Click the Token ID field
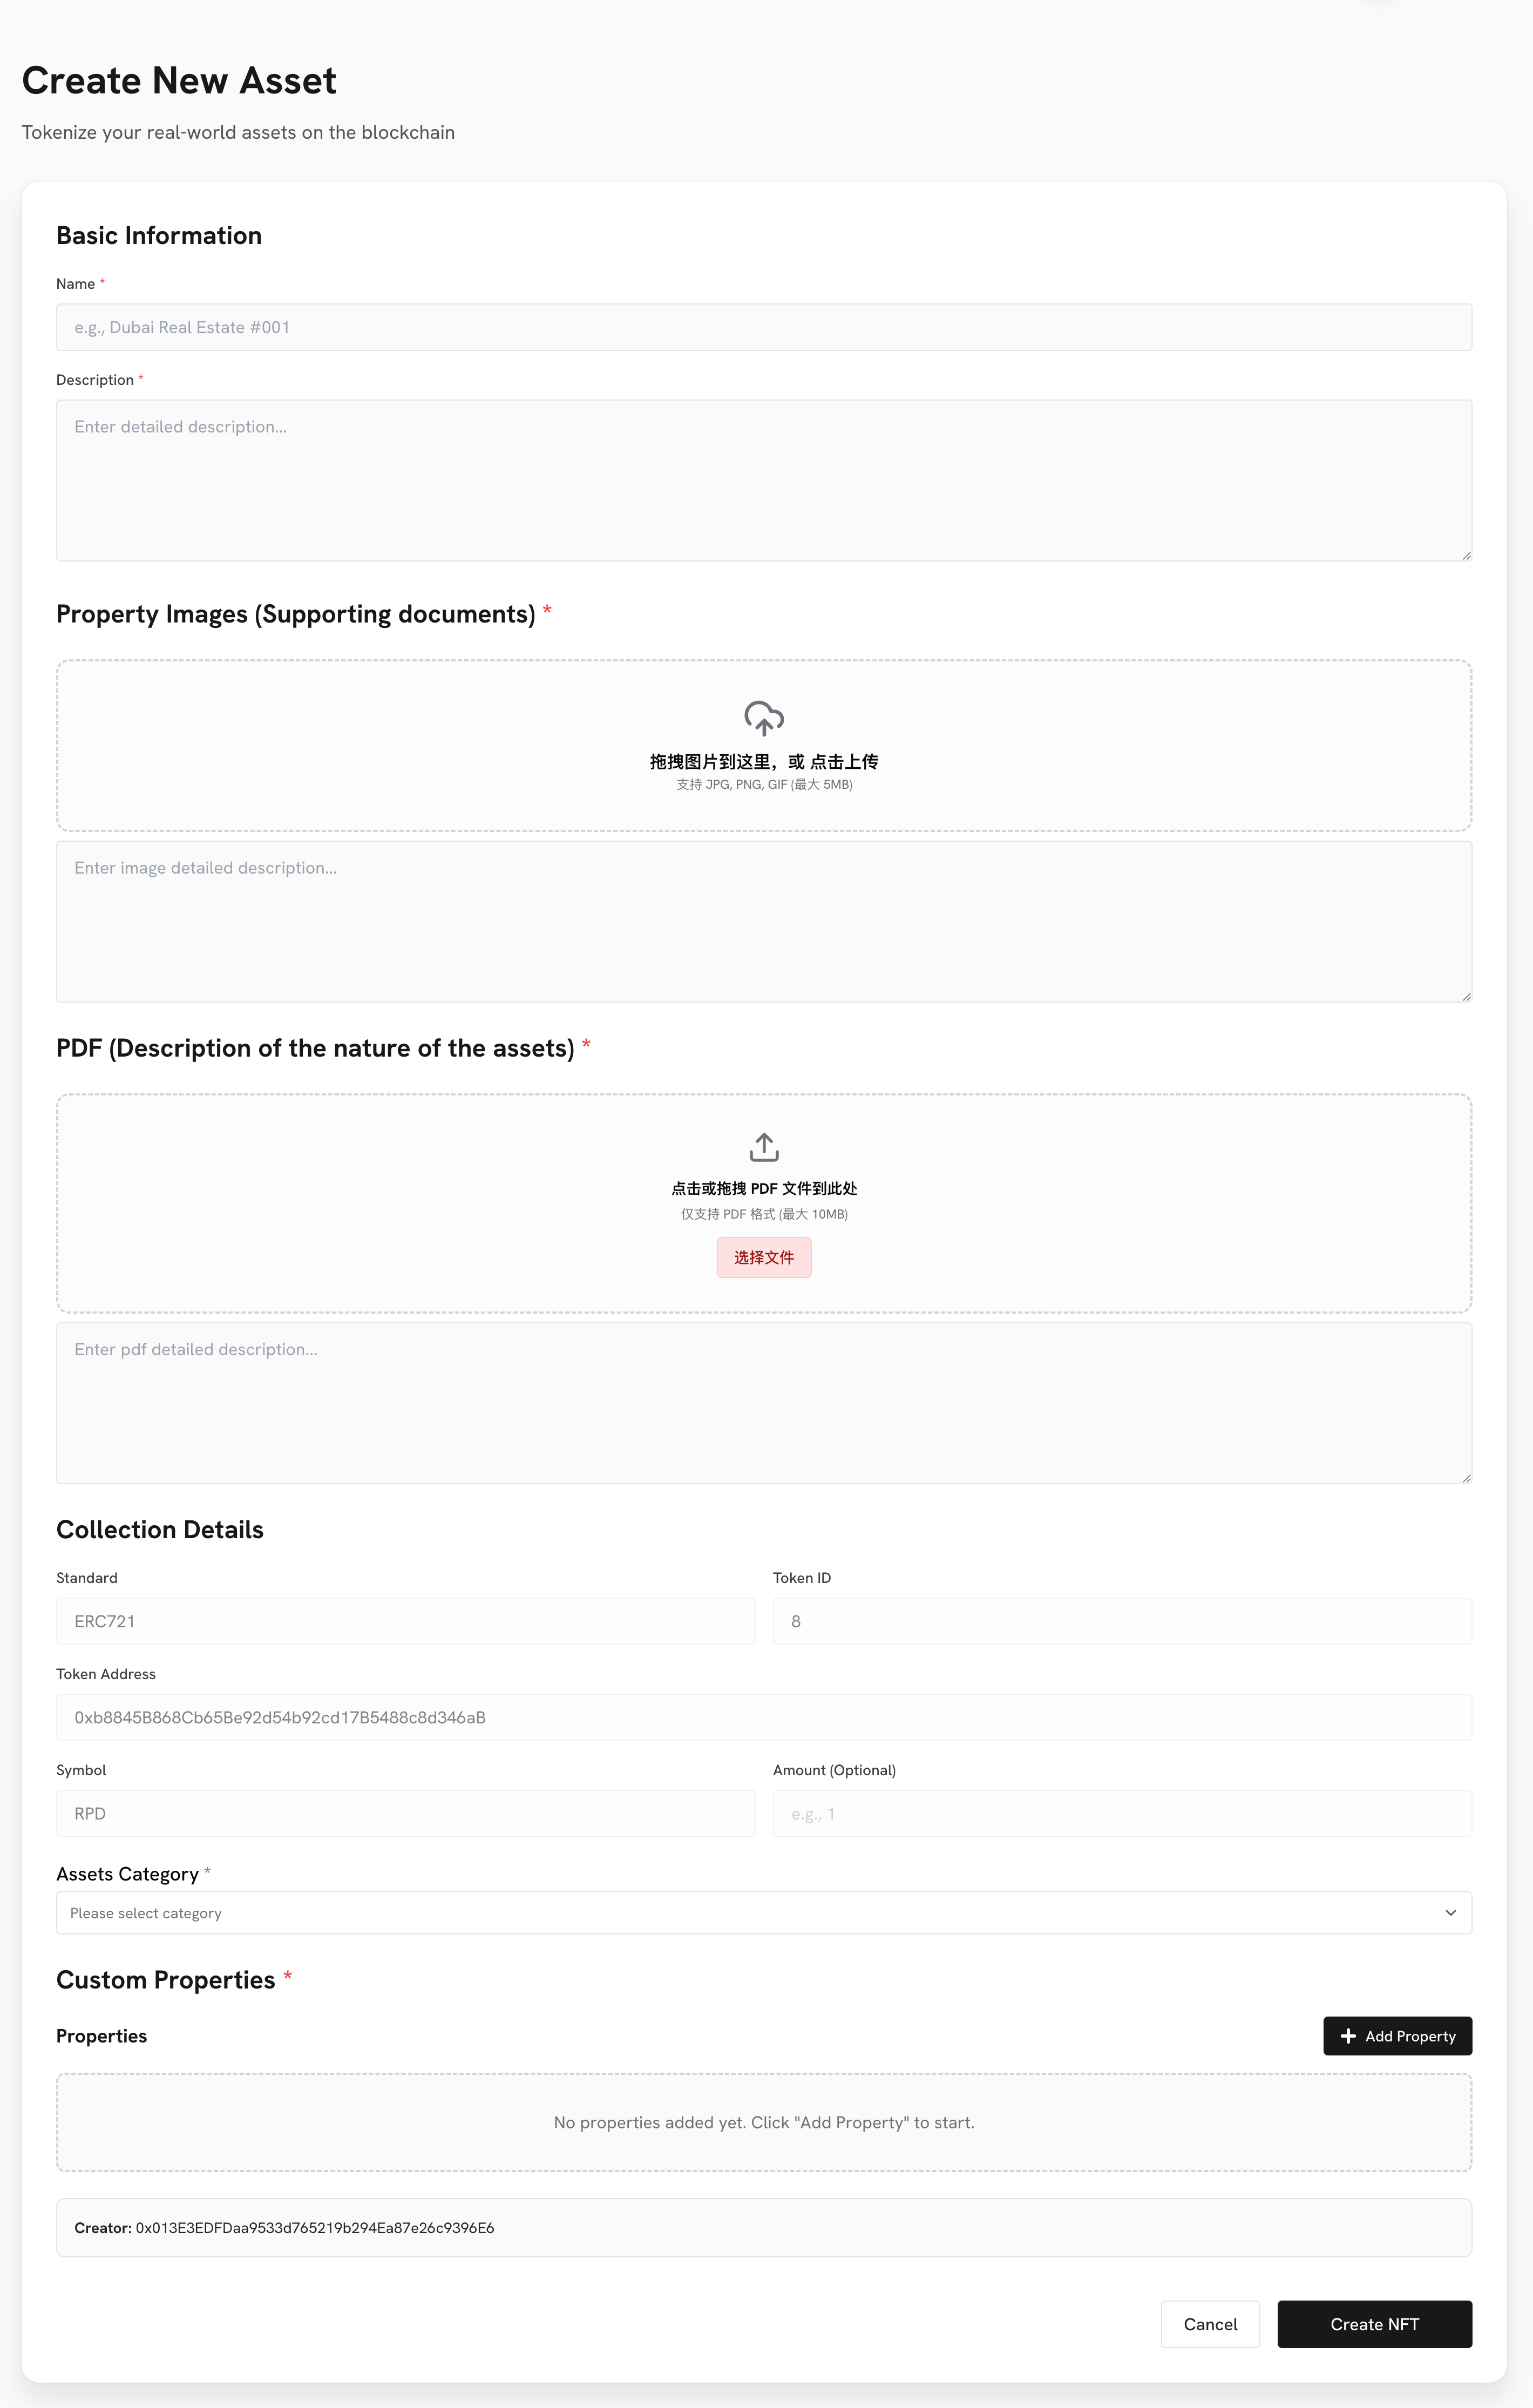The height and width of the screenshot is (2408, 1533). pos(1122,1621)
